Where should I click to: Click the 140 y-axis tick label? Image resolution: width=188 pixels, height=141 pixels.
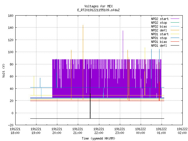(11, 28)
